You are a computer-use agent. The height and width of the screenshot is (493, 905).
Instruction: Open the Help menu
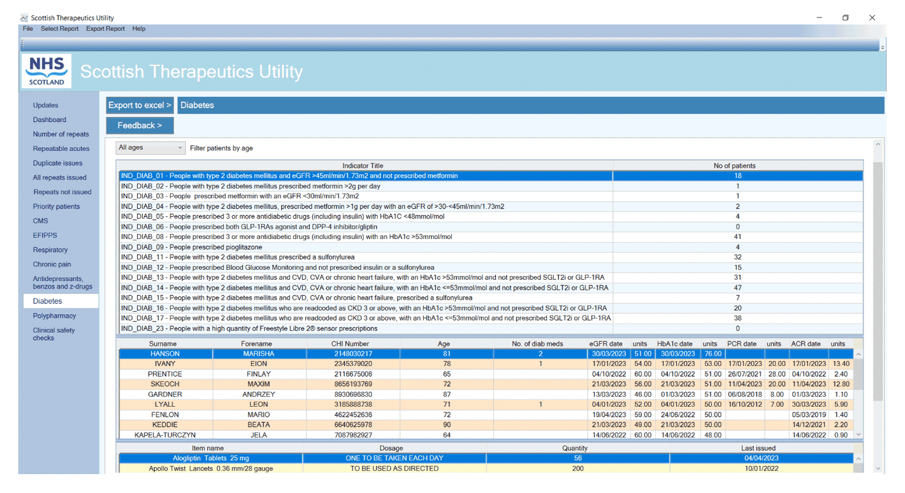click(x=138, y=29)
